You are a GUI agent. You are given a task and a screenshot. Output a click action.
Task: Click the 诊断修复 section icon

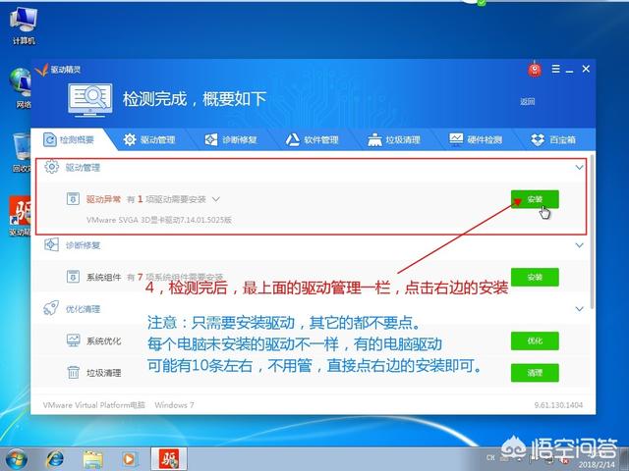[x=51, y=244]
